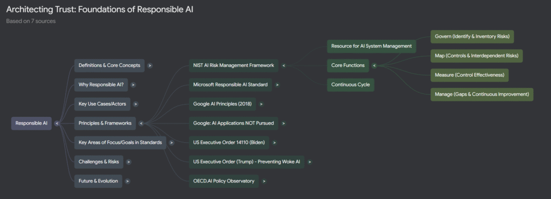
Task: Select the OECD.AI Policy Observatory node
Action: (224, 181)
